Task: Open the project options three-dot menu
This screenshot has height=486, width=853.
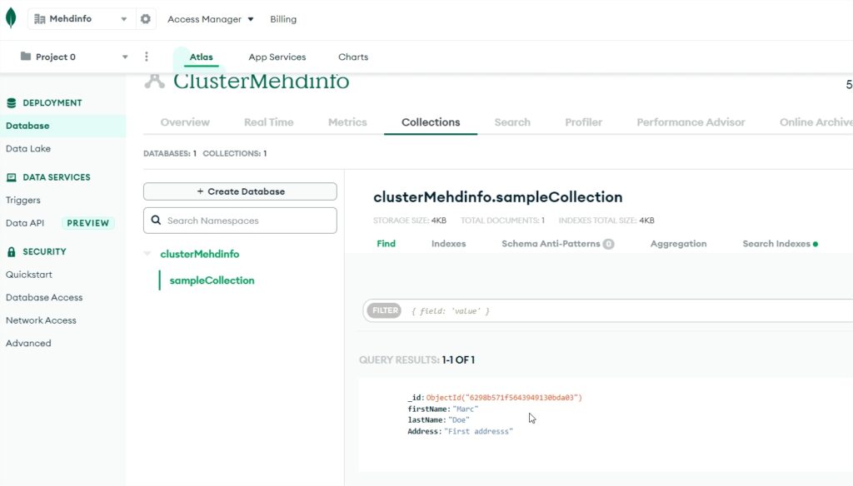Action: [147, 57]
